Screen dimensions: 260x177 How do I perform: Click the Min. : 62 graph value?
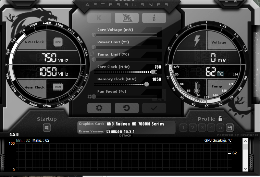point(23,141)
